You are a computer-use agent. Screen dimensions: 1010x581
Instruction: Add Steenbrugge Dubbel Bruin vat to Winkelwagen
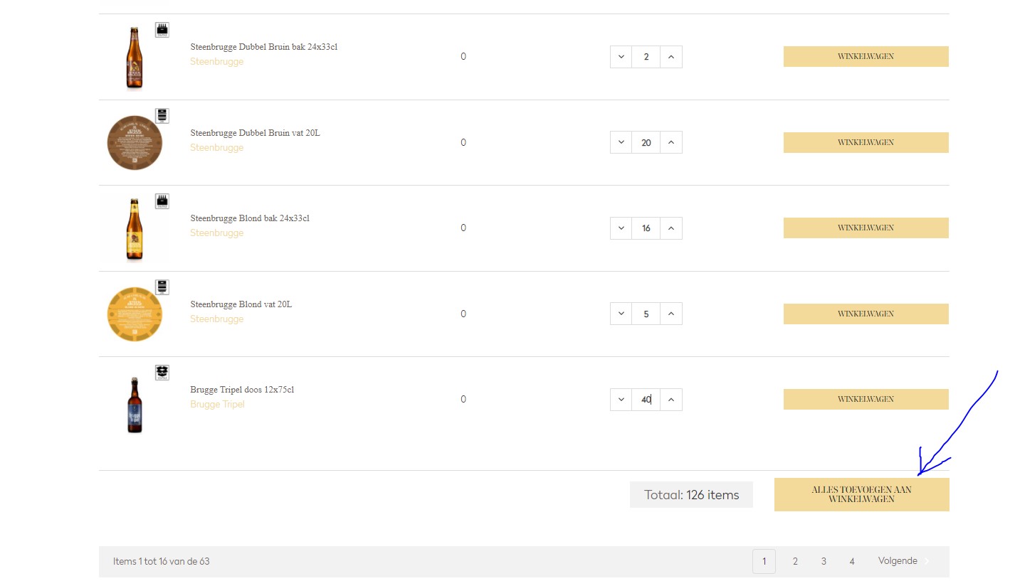click(x=866, y=142)
